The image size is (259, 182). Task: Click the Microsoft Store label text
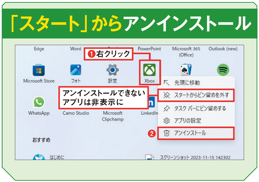point(39,81)
